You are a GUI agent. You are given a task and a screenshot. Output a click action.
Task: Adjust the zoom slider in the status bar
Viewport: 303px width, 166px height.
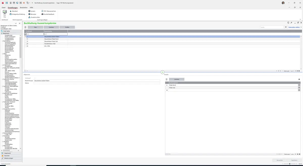tap(290, 164)
